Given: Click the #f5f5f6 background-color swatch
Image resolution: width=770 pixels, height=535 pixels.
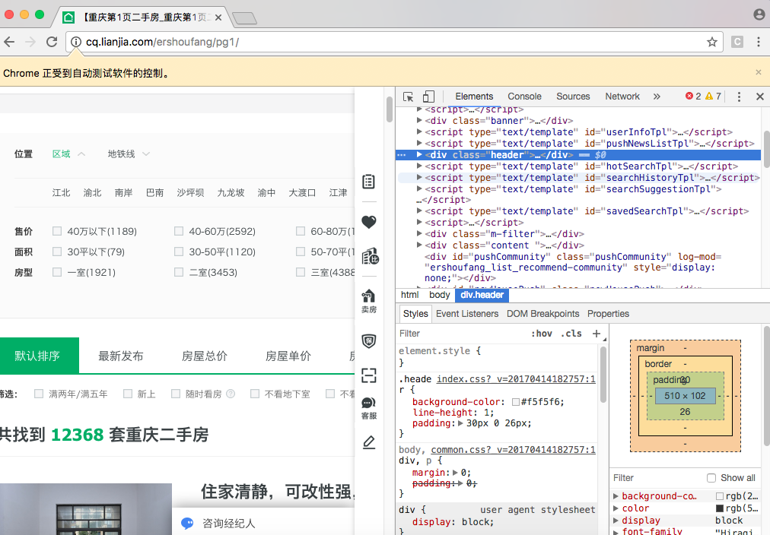Looking at the screenshot, I should click(516, 402).
